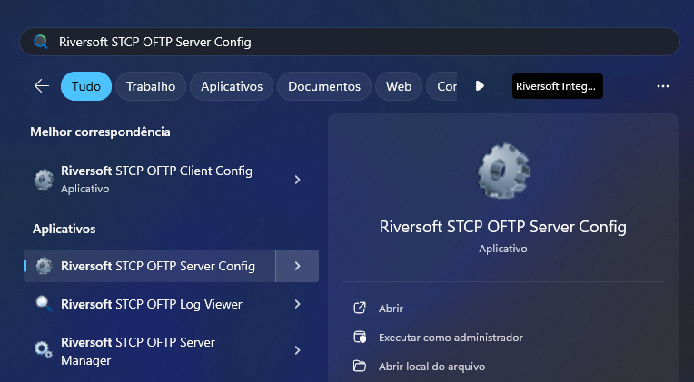This screenshot has width=694, height=382.
Task: Open the three-dots more options menu
Action: coord(663,86)
